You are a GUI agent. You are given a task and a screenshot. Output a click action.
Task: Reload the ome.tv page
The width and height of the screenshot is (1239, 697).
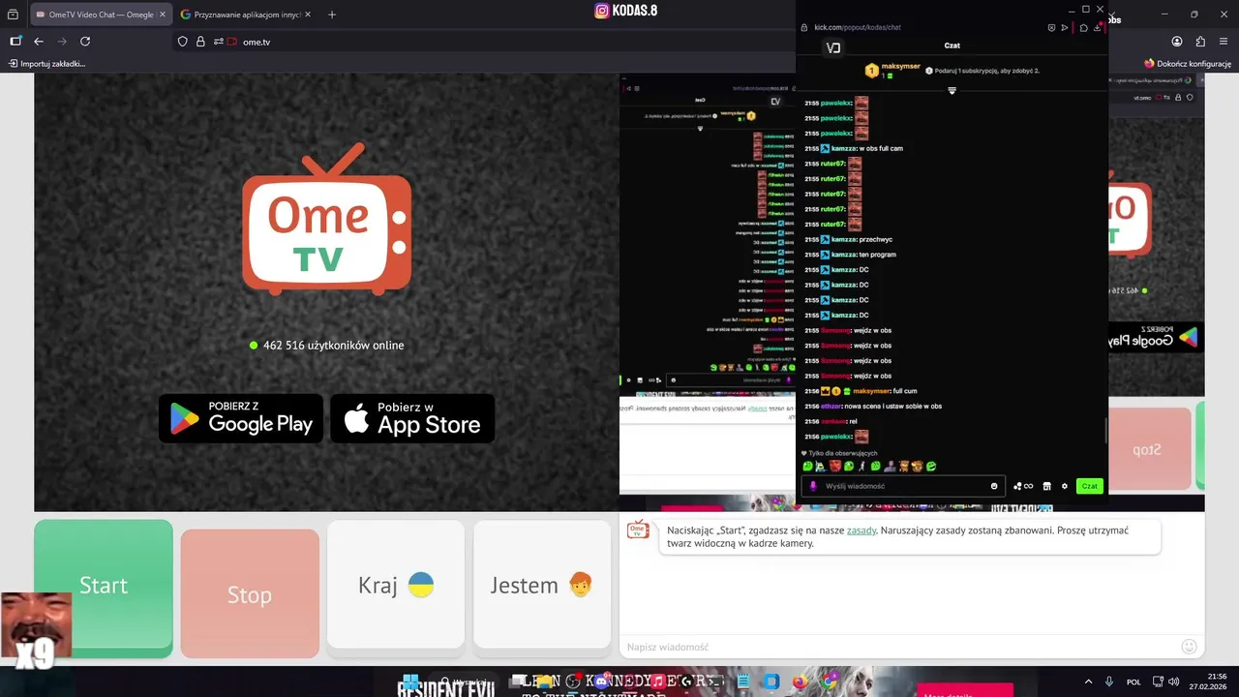(x=85, y=42)
